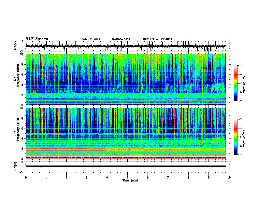The image size is (258, 199).
Task: Click the "10" kHz tick on ch.1 frequency axis
Action: [22, 54]
